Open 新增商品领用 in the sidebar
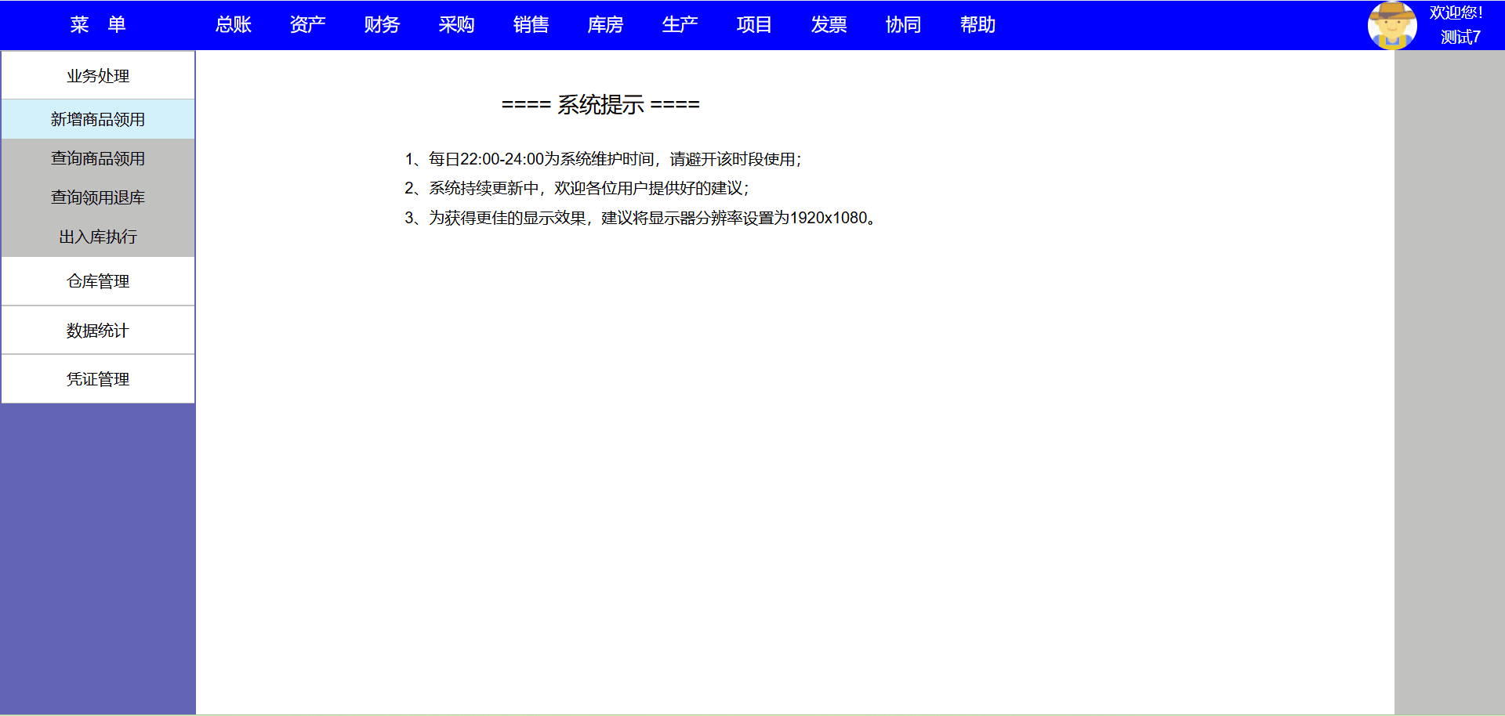Image resolution: width=1505 pixels, height=716 pixels. click(x=98, y=119)
